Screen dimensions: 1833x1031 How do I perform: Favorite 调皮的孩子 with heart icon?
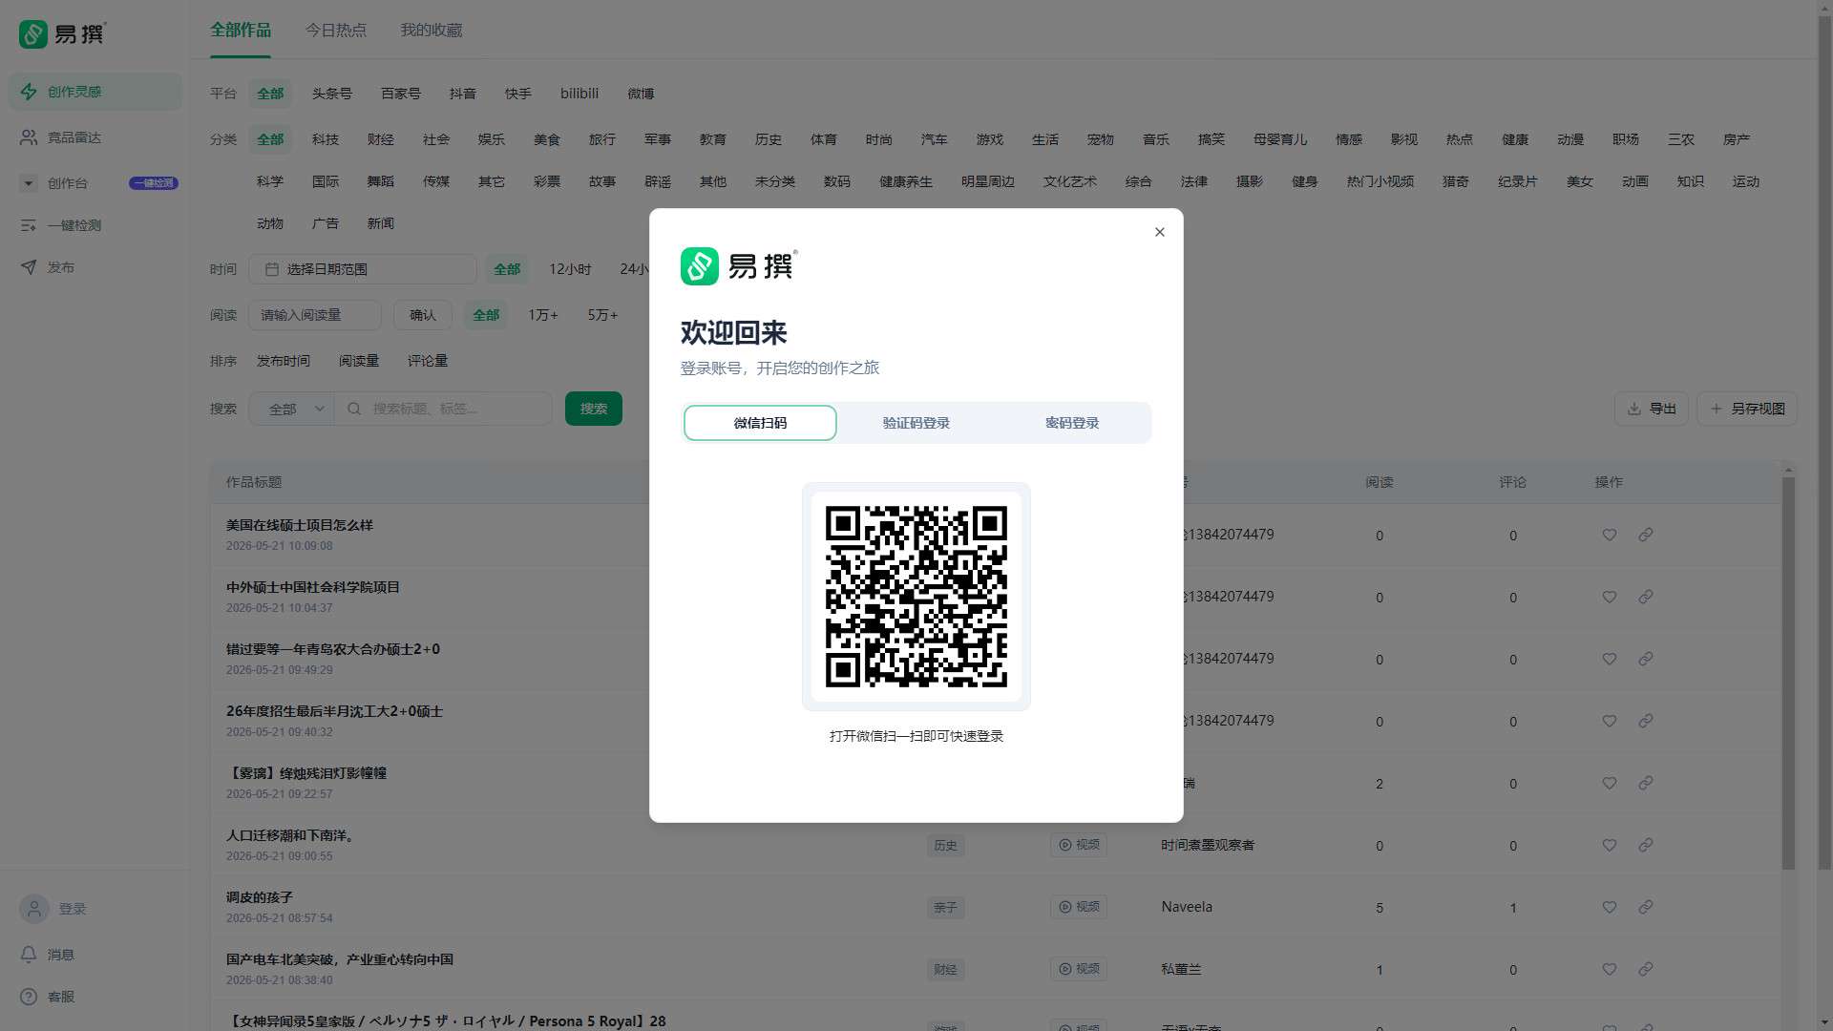pyautogui.click(x=1609, y=907)
